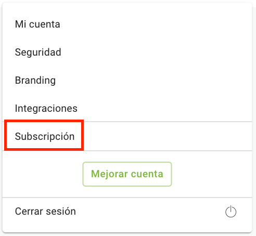Log out via Cerrar sesión
Screen dimensions: 256x236
coord(127,212)
